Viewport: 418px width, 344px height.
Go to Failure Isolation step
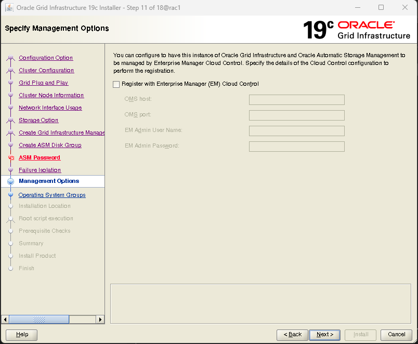coord(40,170)
